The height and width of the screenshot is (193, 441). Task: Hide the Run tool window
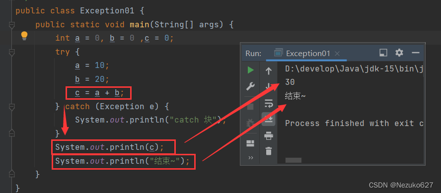[x=415, y=53]
